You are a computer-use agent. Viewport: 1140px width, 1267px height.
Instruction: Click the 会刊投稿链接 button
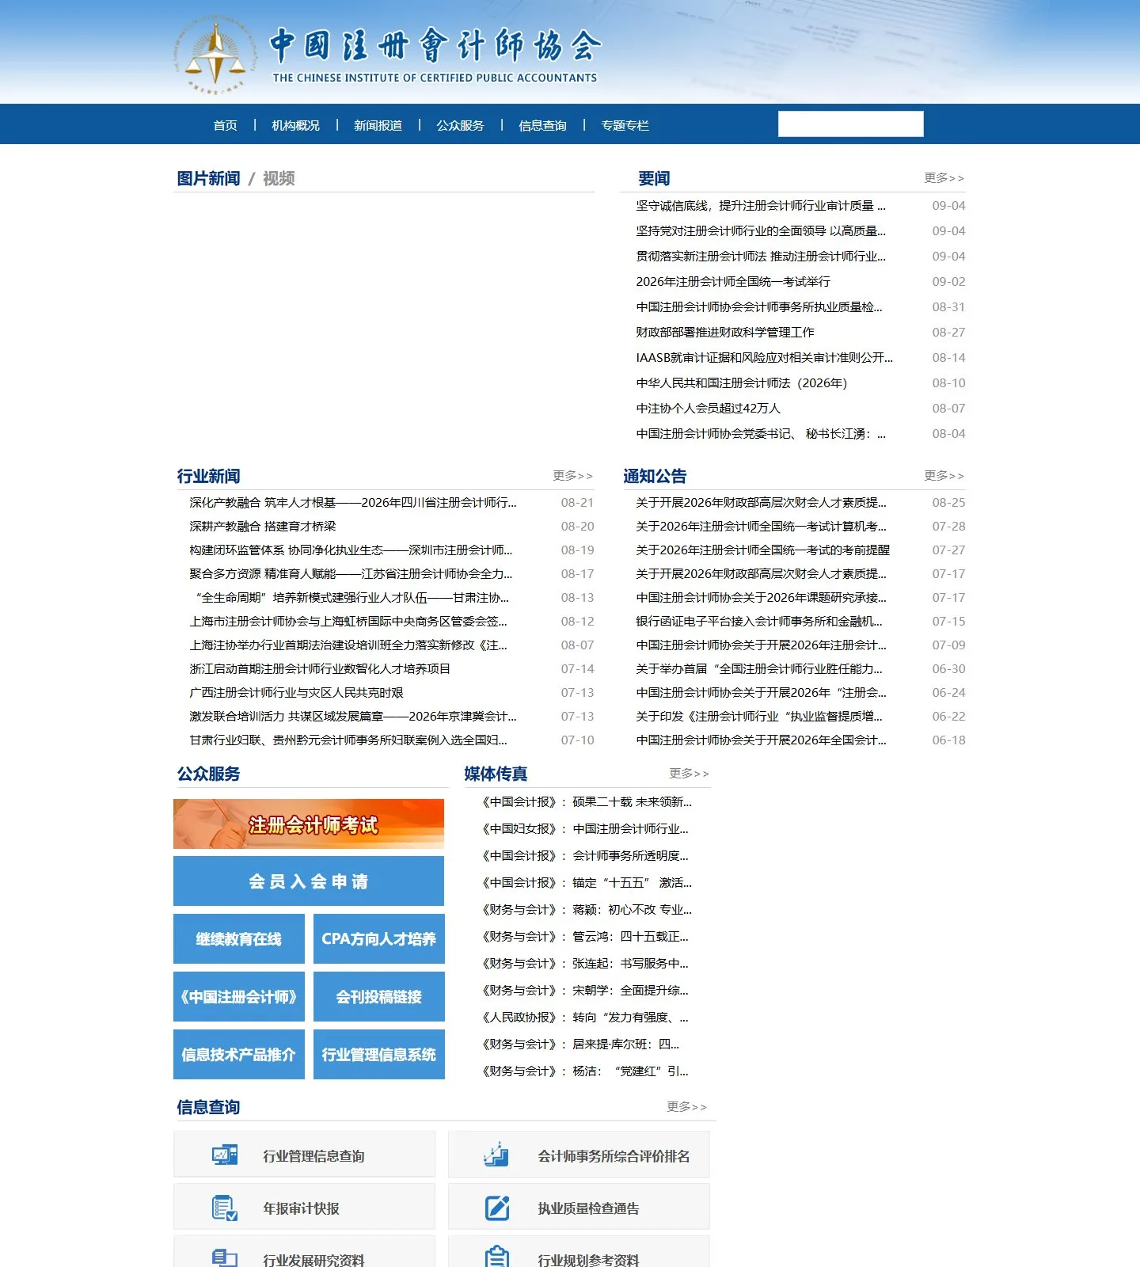pos(379,997)
